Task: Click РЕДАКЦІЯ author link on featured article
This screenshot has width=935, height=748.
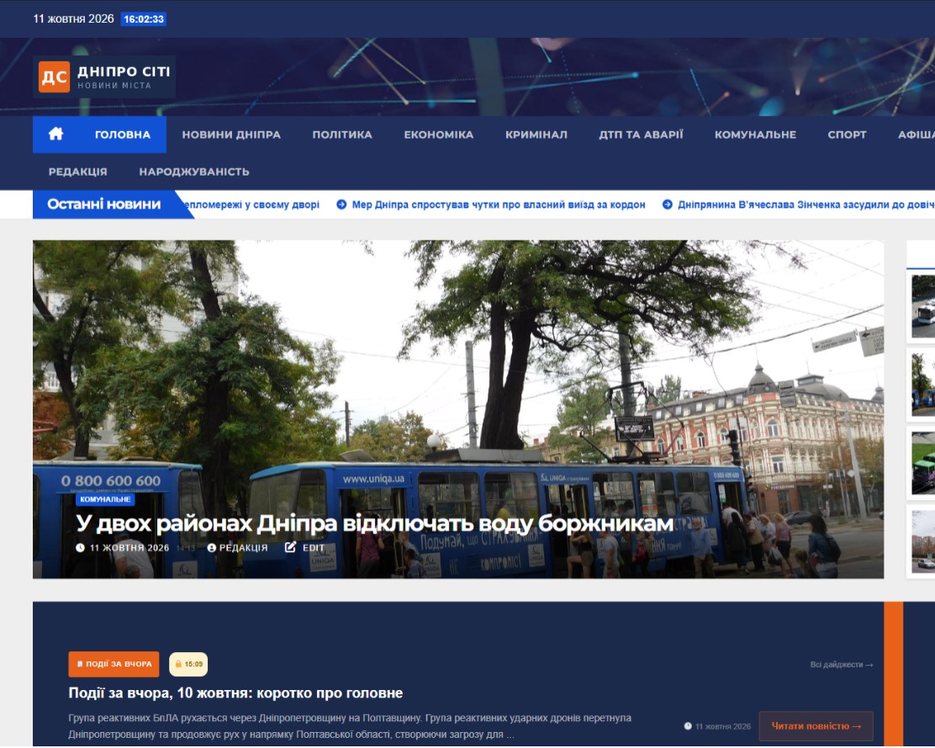Action: tap(243, 547)
